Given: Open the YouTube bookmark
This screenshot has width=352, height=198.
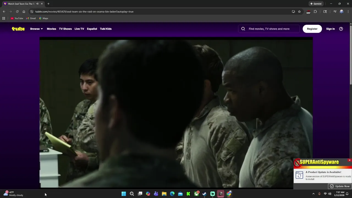Looking at the screenshot, I should click(x=17, y=18).
